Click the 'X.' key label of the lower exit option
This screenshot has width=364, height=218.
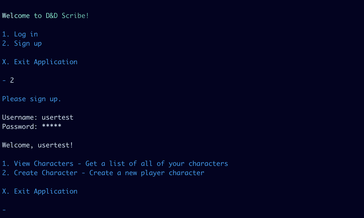(x=6, y=191)
